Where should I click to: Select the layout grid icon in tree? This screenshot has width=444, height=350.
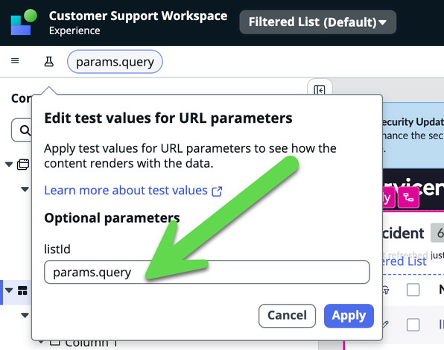(22, 290)
